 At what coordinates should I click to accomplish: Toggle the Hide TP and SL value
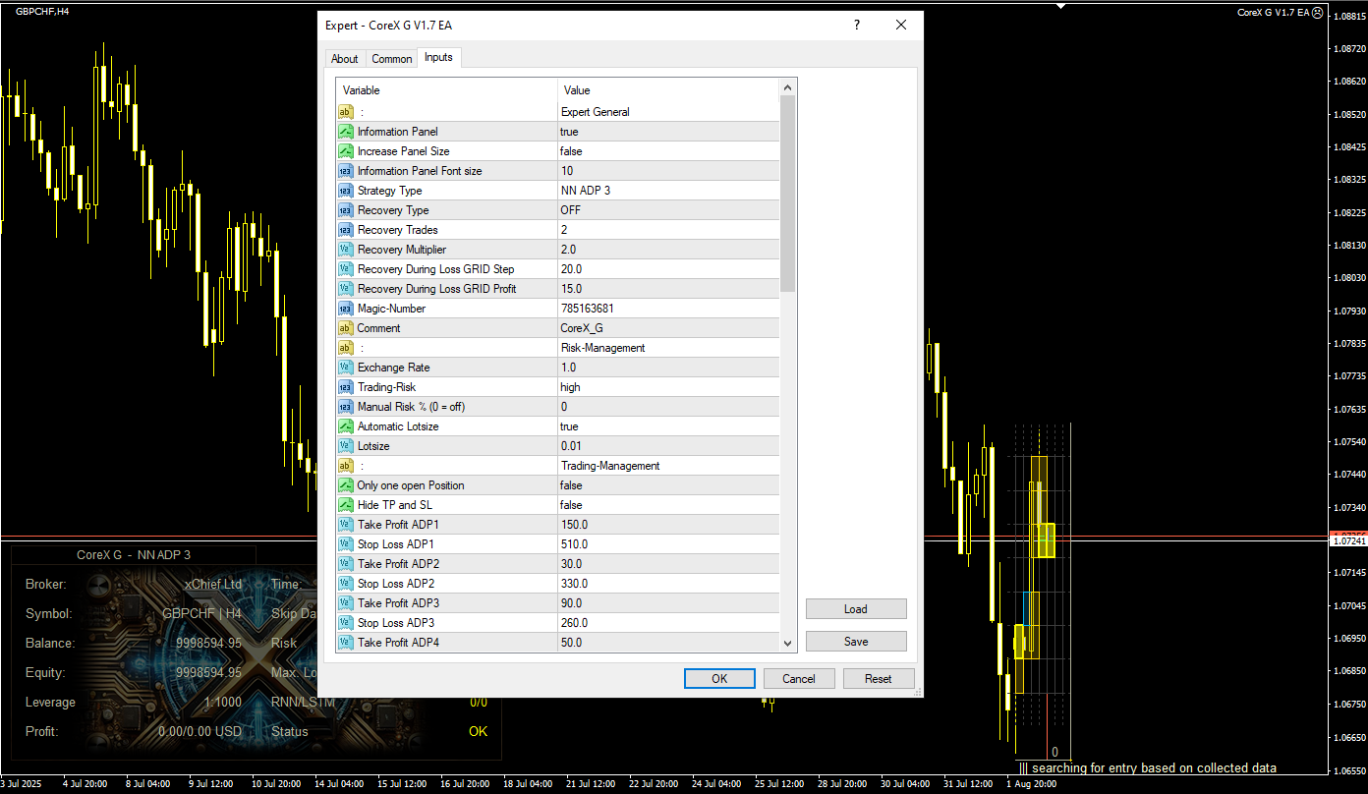(x=668, y=505)
